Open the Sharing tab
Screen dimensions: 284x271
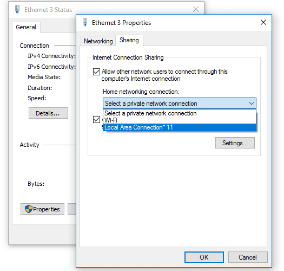[x=129, y=40]
